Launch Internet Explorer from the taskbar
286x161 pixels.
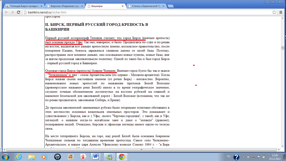[x=19, y=157]
